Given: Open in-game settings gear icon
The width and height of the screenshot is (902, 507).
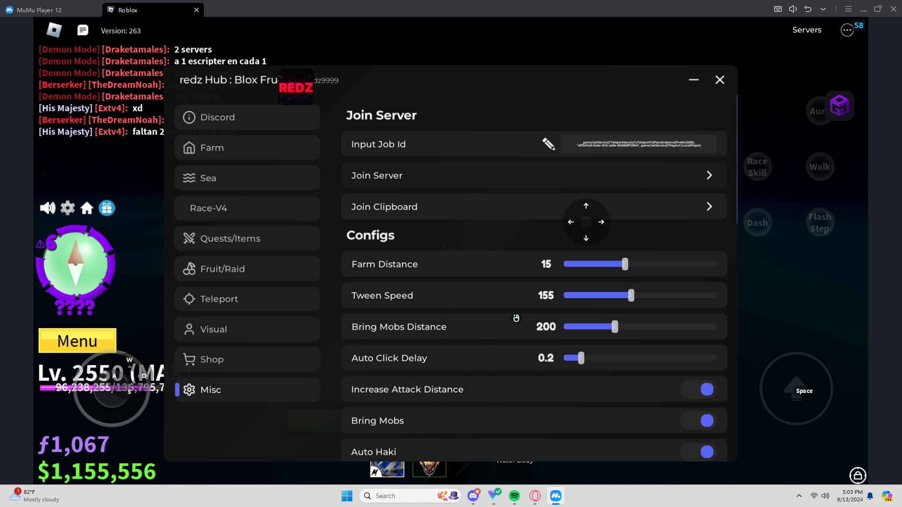Looking at the screenshot, I should click(68, 208).
